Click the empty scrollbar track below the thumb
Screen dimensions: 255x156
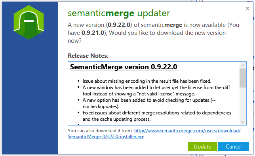tap(243, 103)
